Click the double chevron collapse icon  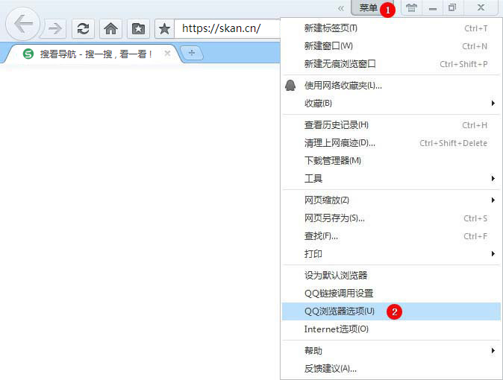341,8
